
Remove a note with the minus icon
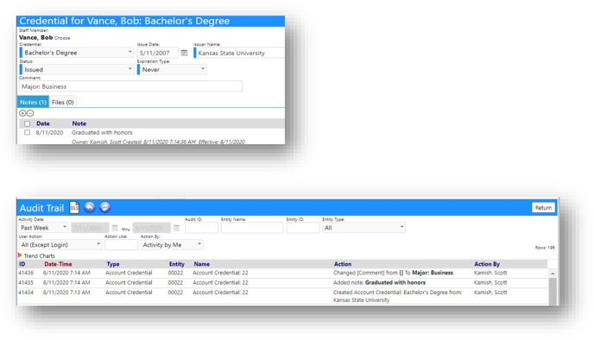pos(30,113)
